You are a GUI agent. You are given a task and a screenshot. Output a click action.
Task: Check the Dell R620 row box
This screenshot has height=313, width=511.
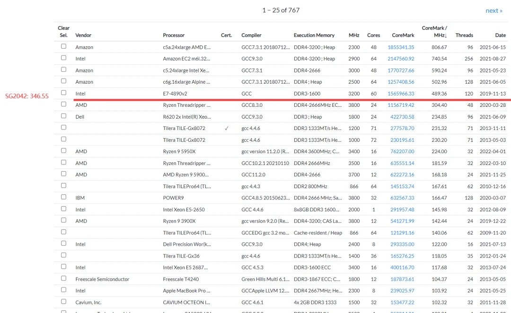click(x=63, y=116)
